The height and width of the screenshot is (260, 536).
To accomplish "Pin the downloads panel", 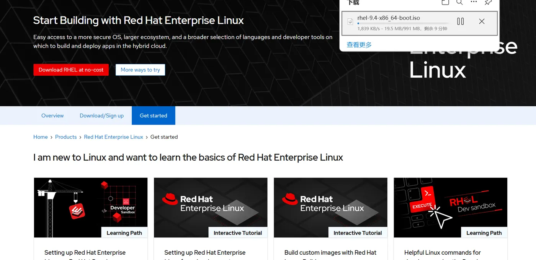I will coord(488,2).
